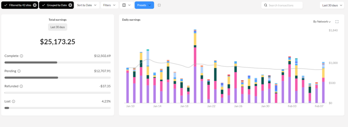Image resolution: width=348 pixels, height=127 pixels.
Task: Click the search magnifier icon
Action: pyautogui.click(x=266, y=5)
